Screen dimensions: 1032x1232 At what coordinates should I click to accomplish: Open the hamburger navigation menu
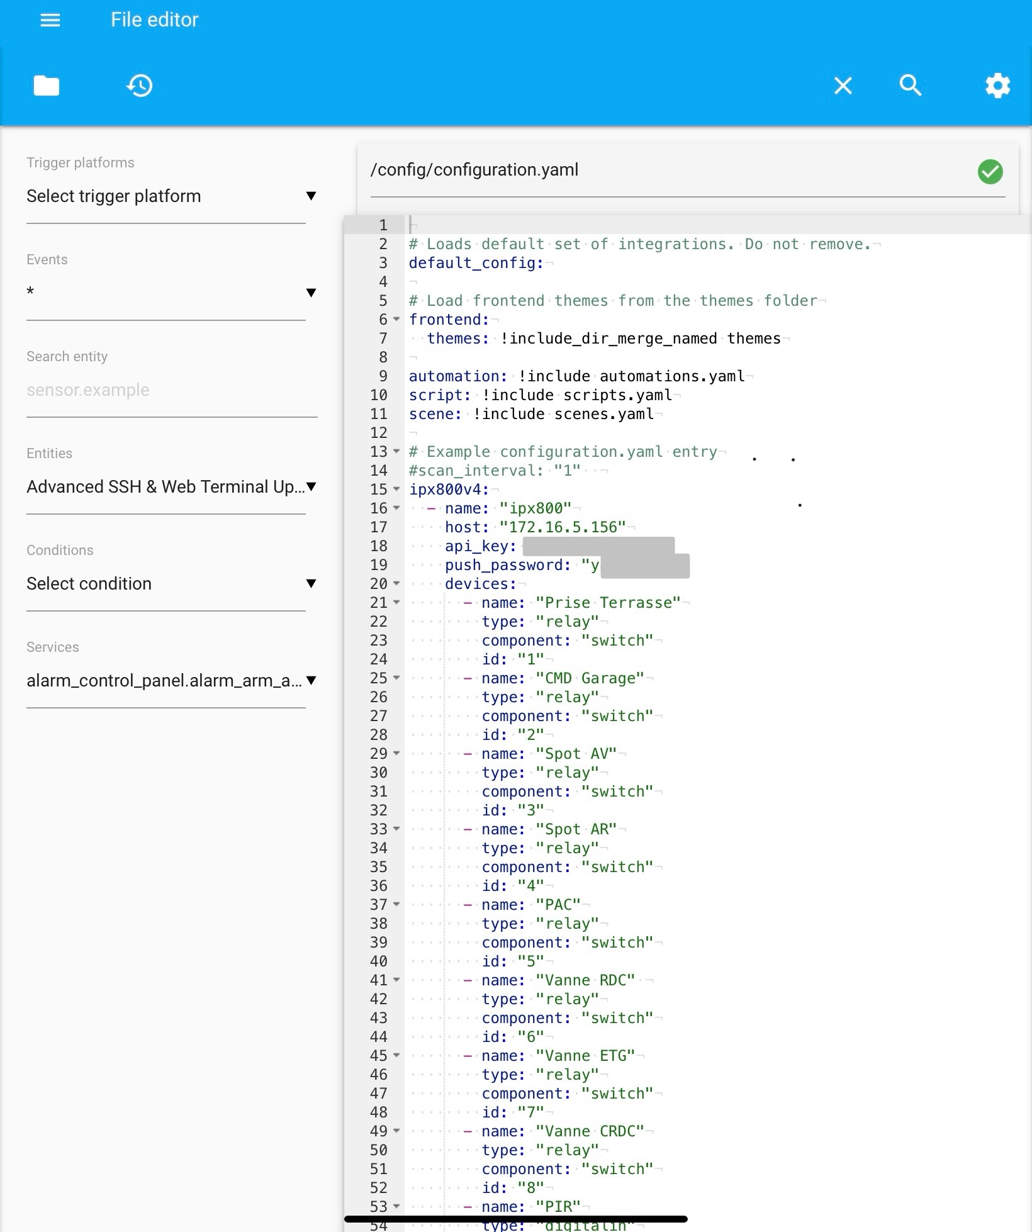50,20
